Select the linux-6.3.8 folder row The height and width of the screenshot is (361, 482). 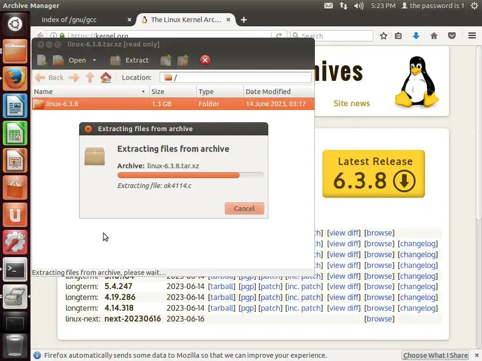173,104
